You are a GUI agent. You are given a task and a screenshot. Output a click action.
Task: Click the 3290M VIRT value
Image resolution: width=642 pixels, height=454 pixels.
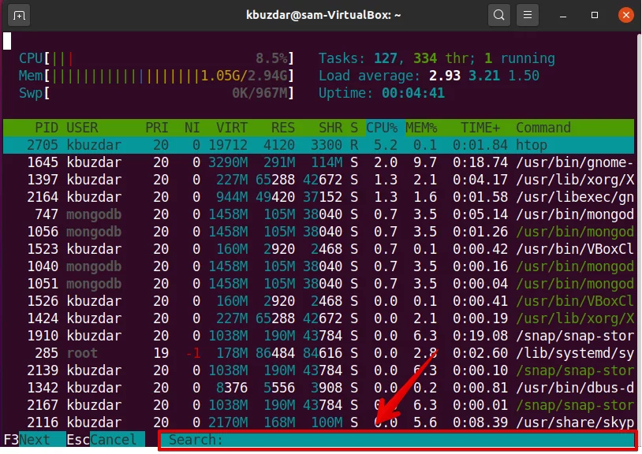tap(228, 162)
